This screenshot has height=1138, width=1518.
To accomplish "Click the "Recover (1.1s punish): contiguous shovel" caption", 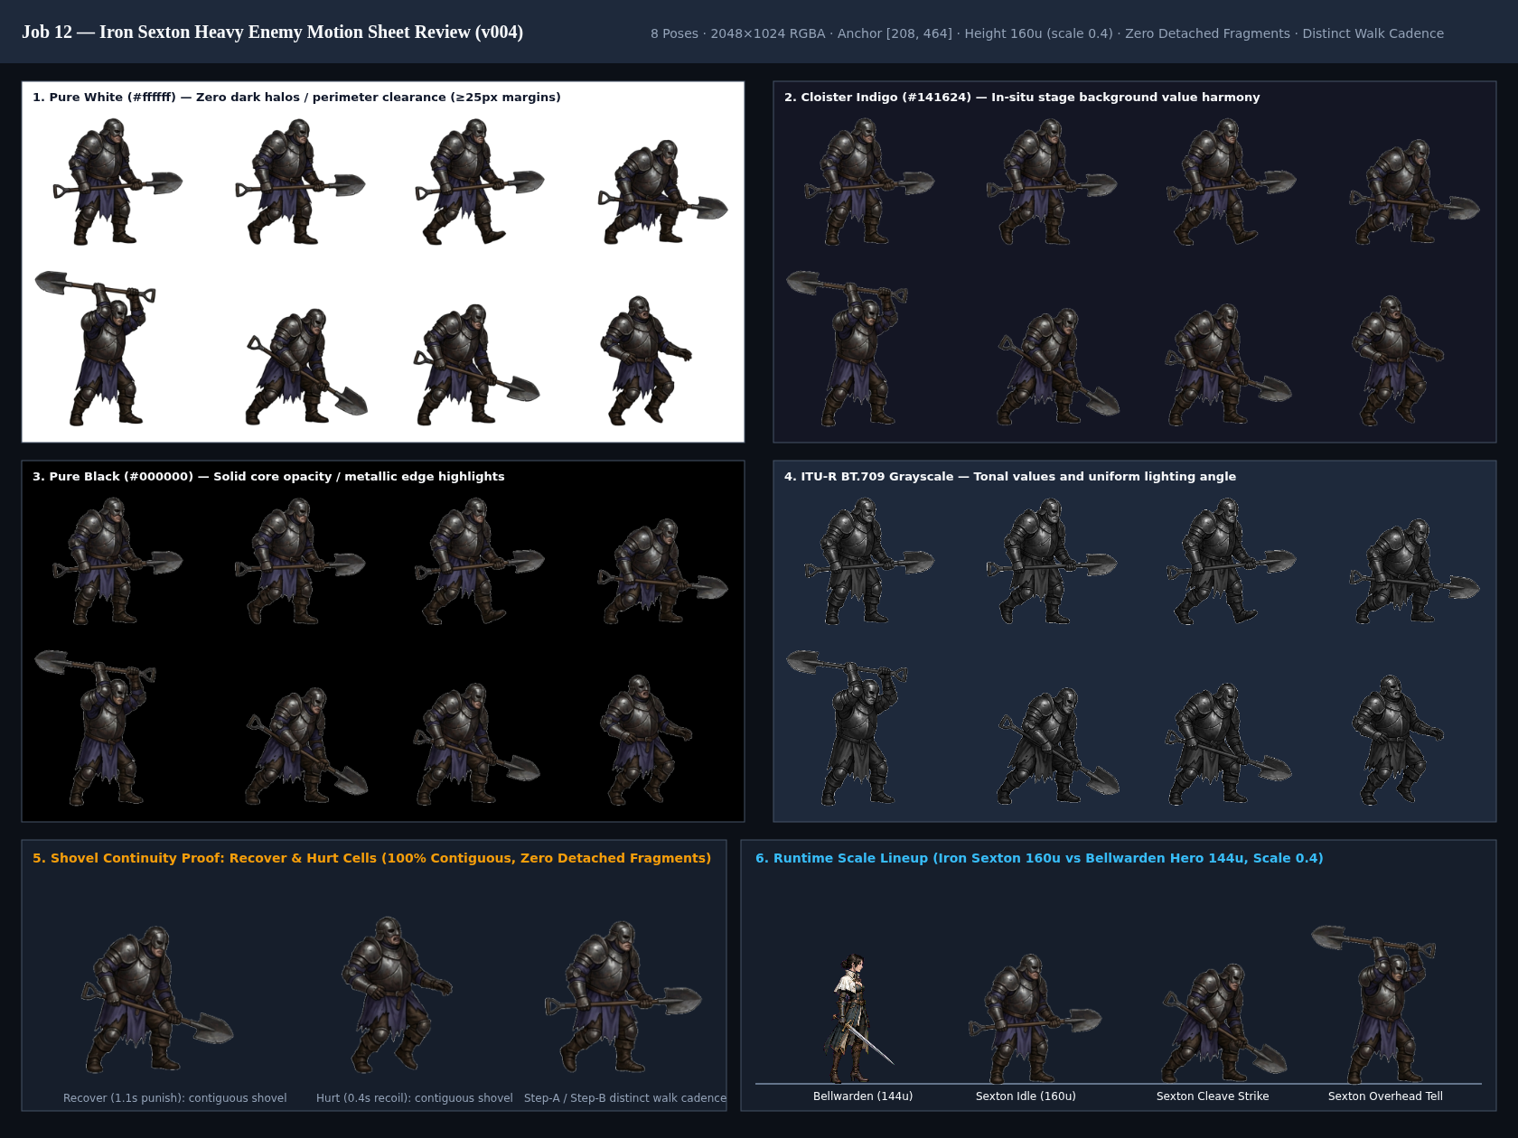I will tap(175, 1098).
